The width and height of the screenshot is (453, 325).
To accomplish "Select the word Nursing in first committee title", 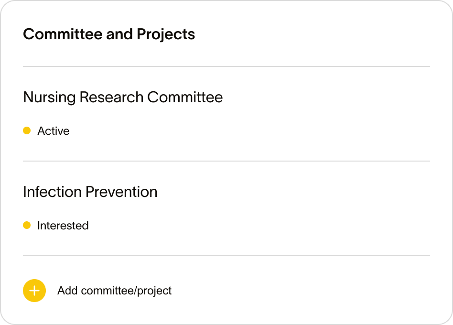I will pos(49,97).
